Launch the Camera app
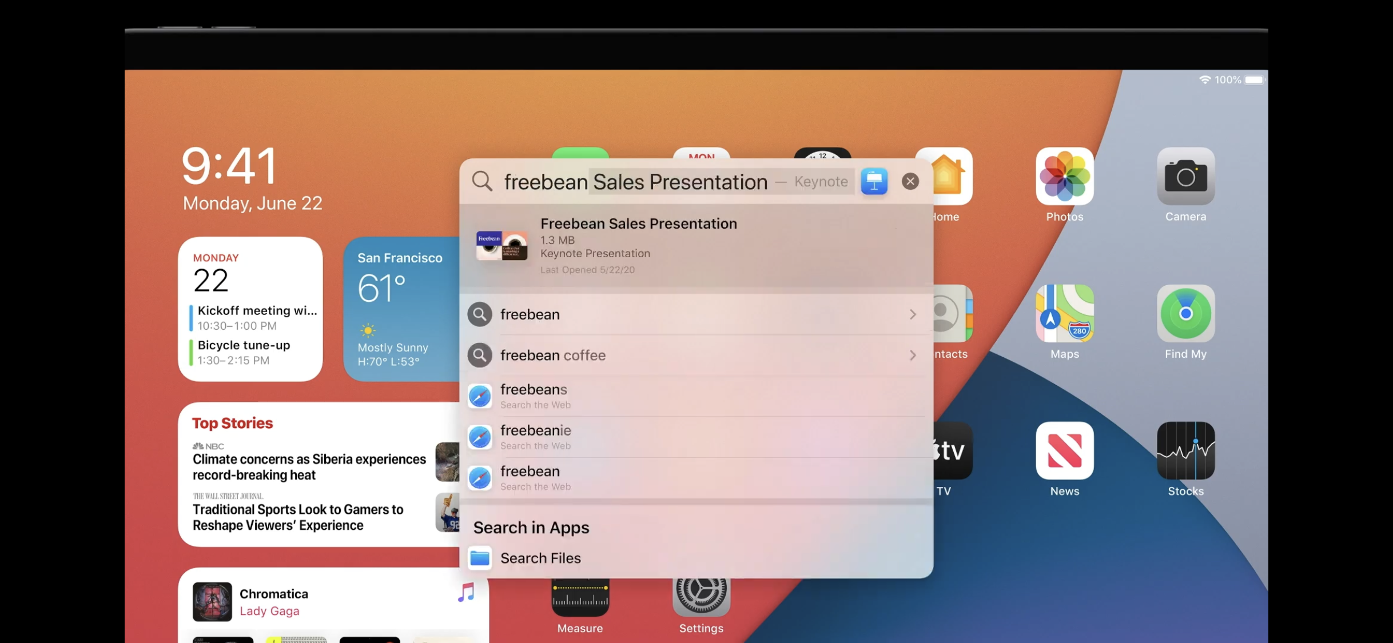This screenshot has height=643, width=1393. [x=1185, y=177]
